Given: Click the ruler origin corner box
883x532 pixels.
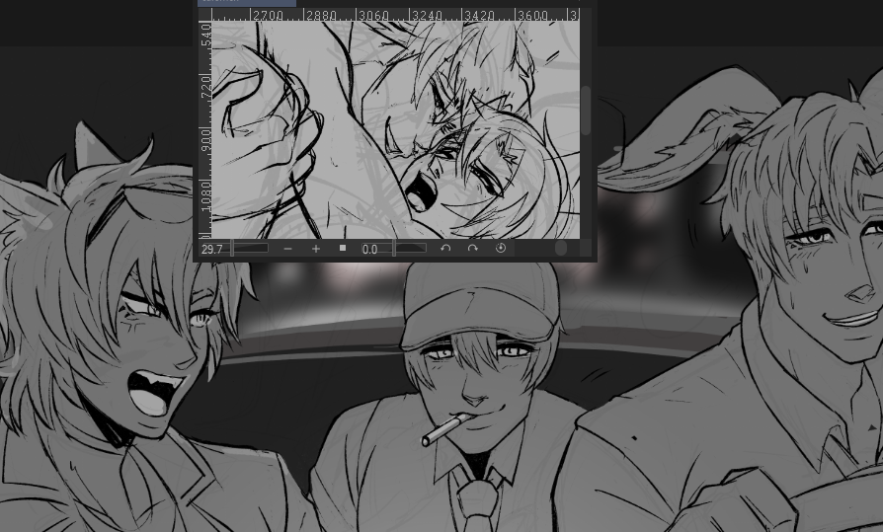Looking at the screenshot, I should [205, 15].
